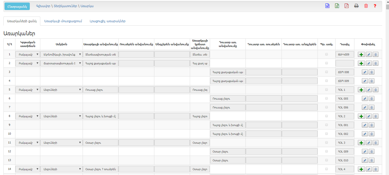Click the printer icon in the toolbar
Screen dimensions: 389x175
pyautogui.click(x=356, y=6)
